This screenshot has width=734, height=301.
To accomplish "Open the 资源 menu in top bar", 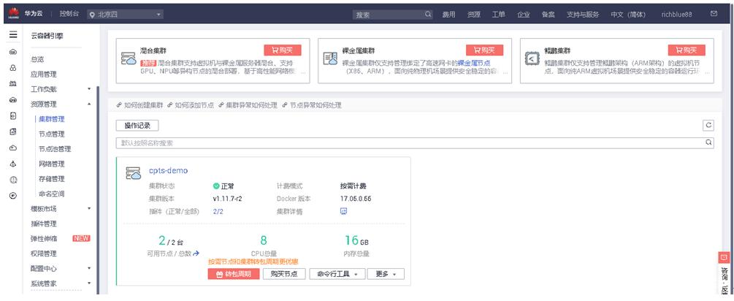I will pos(473,15).
